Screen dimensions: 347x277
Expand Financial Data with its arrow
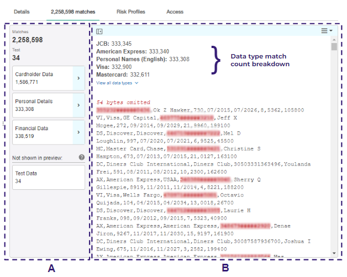coord(78,132)
